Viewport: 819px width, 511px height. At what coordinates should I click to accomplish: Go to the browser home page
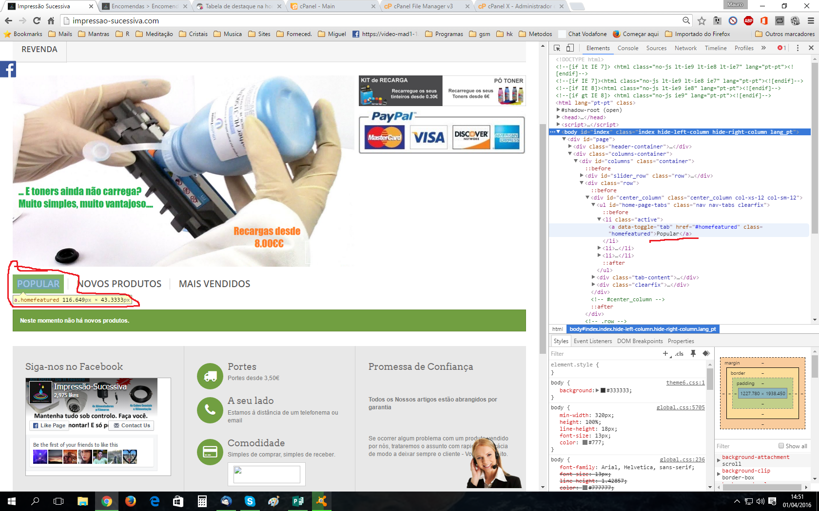[51, 20]
